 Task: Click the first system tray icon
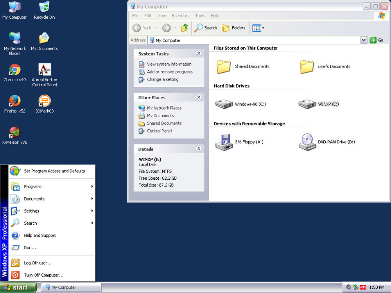tap(348, 287)
